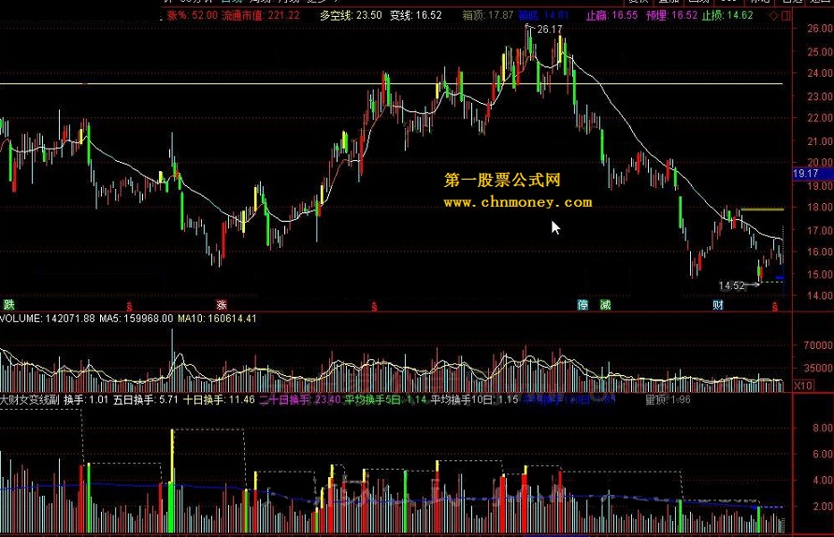Click the green 跌 event marker
Screen dimensions: 834x537
tap(9, 305)
